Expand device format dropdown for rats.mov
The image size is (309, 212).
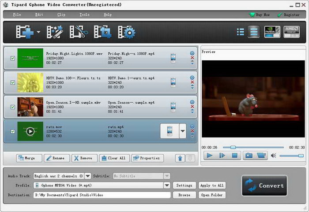(x=182, y=131)
